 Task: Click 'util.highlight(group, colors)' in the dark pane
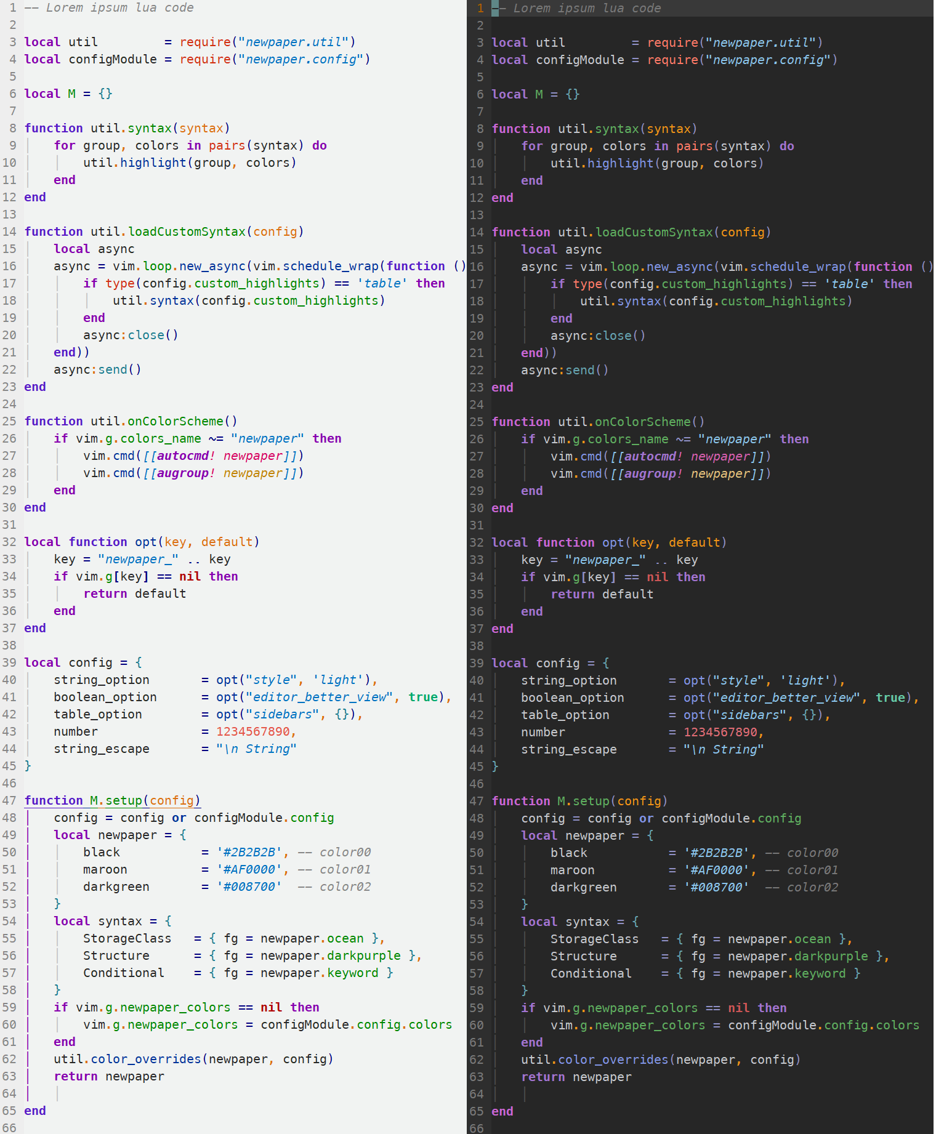657,163
